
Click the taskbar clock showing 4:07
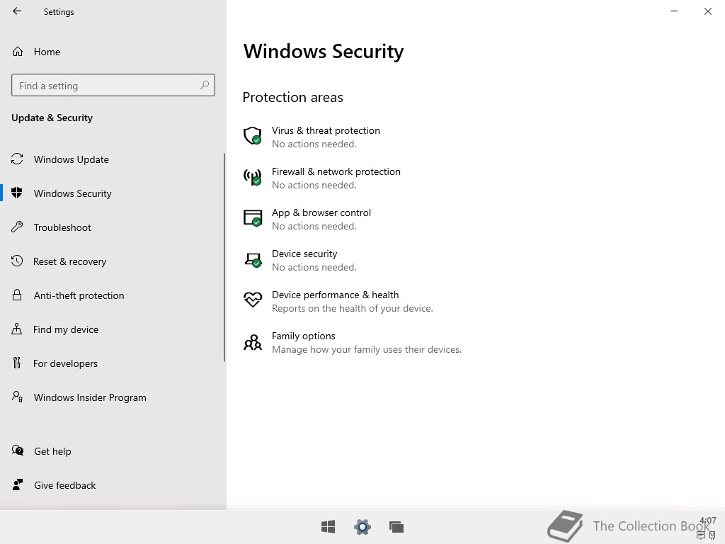pos(707,521)
